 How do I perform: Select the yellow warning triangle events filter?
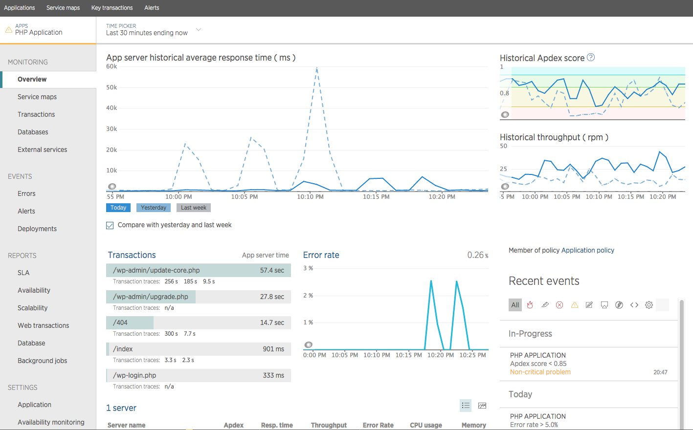click(575, 305)
